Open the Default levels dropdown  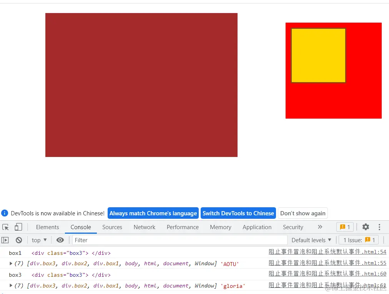[x=311, y=240]
